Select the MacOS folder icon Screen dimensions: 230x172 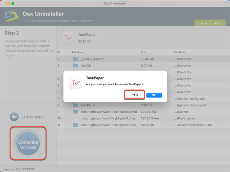(x=75, y=65)
